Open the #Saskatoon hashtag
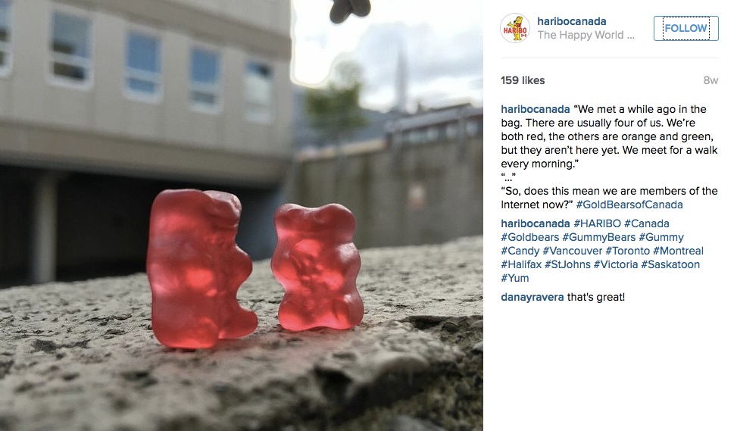This screenshot has width=737, height=431. point(670,264)
